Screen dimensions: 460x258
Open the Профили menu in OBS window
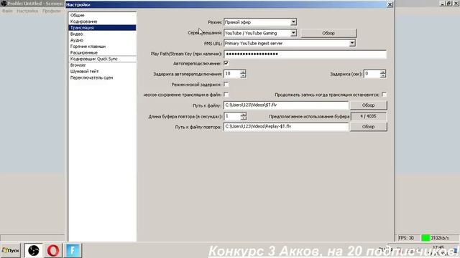point(51,11)
